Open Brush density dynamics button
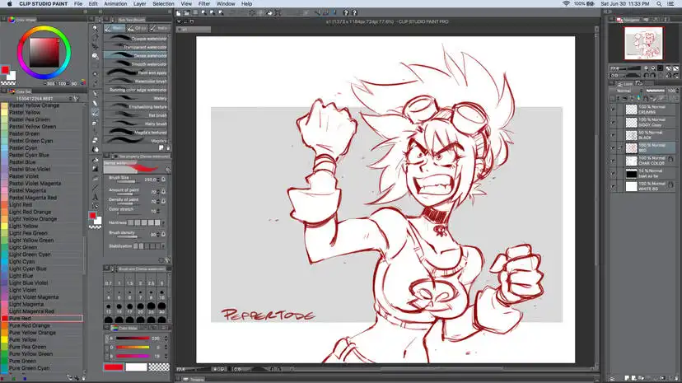The image size is (682, 383). click(164, 234)
